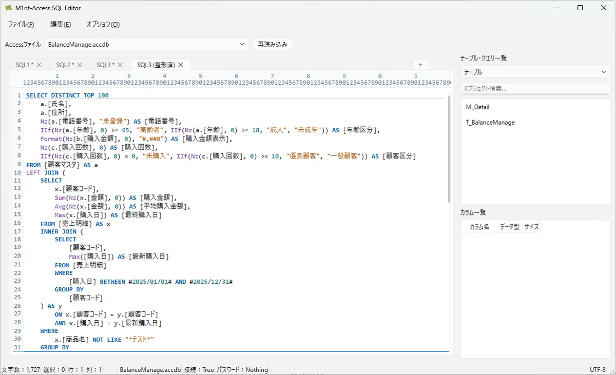Click the カラム名 column header
Image resolution: width=616 pixels, height=375 pixels.
click(x=480, y=226)
